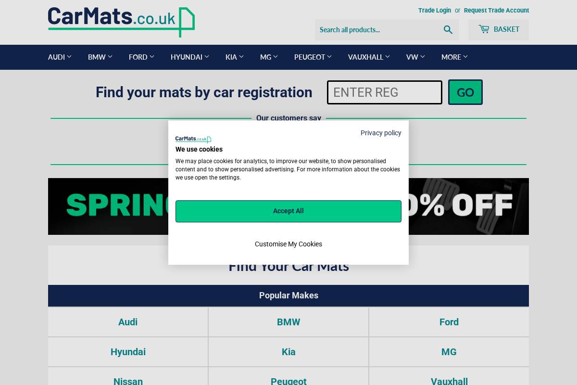Click Nissan under Popular Makes

tap(128, 381)
